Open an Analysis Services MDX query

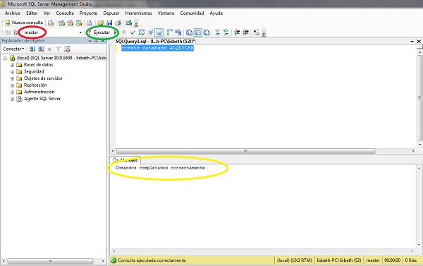[61, 23]
